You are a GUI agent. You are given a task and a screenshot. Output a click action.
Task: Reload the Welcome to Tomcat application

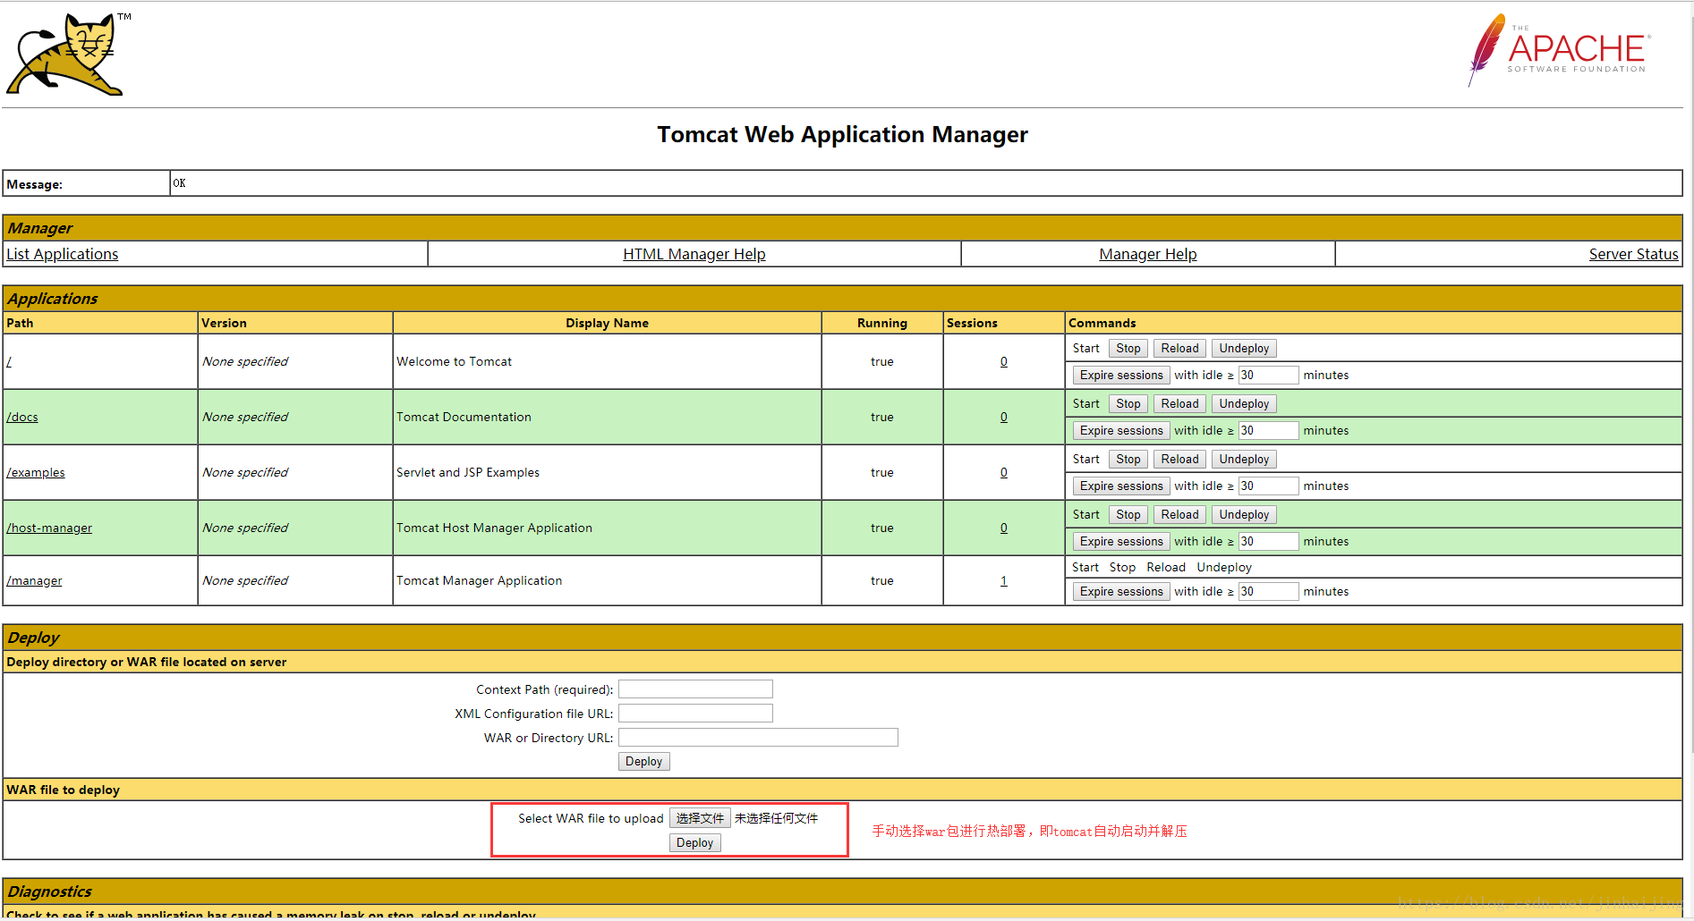1179,349
